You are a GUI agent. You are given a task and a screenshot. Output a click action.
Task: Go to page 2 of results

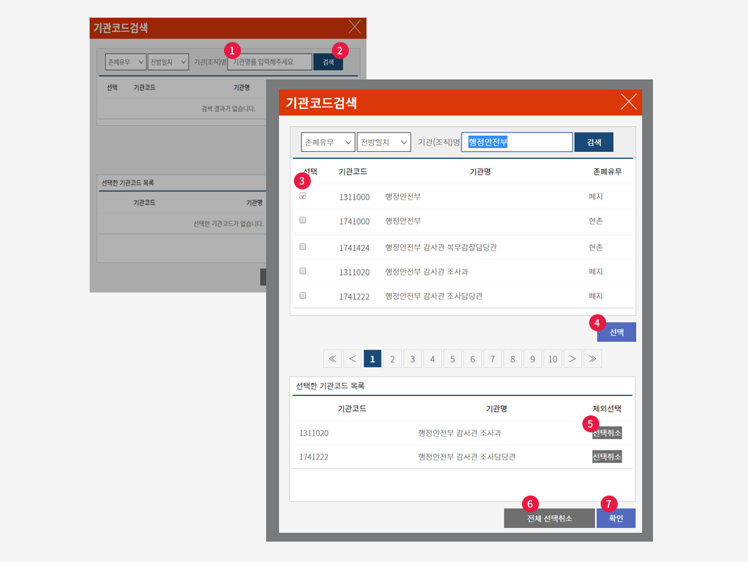(392, 358)
